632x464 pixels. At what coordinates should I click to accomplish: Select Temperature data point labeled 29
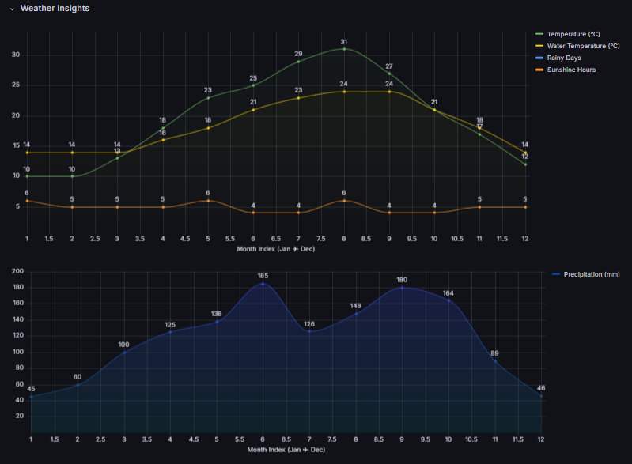pos(298,61)
